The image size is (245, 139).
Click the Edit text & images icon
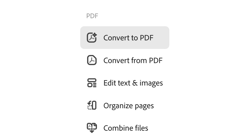pyautogui.click(x=92, y=83)
